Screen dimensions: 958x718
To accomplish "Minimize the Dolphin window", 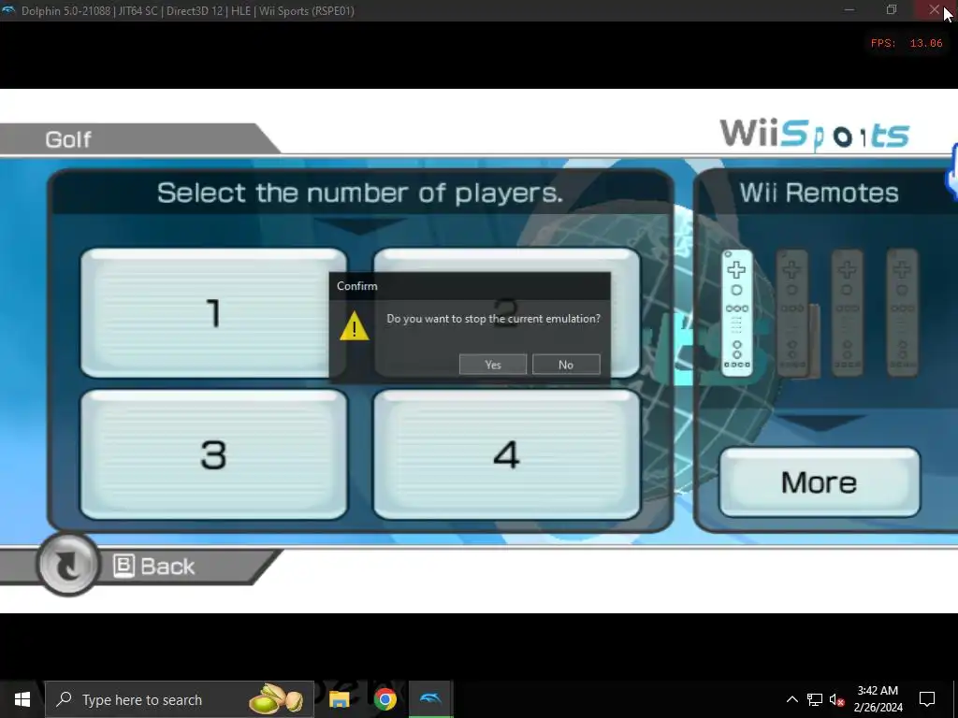I will click(849, 9).
